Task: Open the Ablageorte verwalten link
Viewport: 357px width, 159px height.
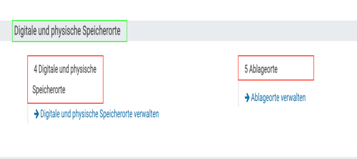Action: [278, 98]
